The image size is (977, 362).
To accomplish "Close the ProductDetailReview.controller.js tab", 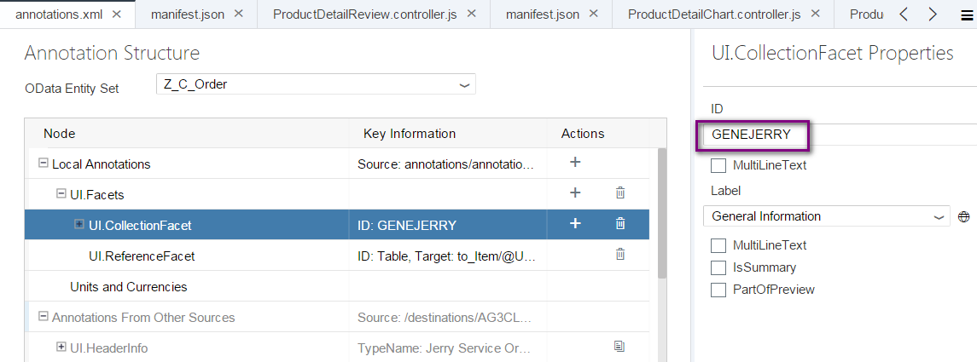I will 472,14.
